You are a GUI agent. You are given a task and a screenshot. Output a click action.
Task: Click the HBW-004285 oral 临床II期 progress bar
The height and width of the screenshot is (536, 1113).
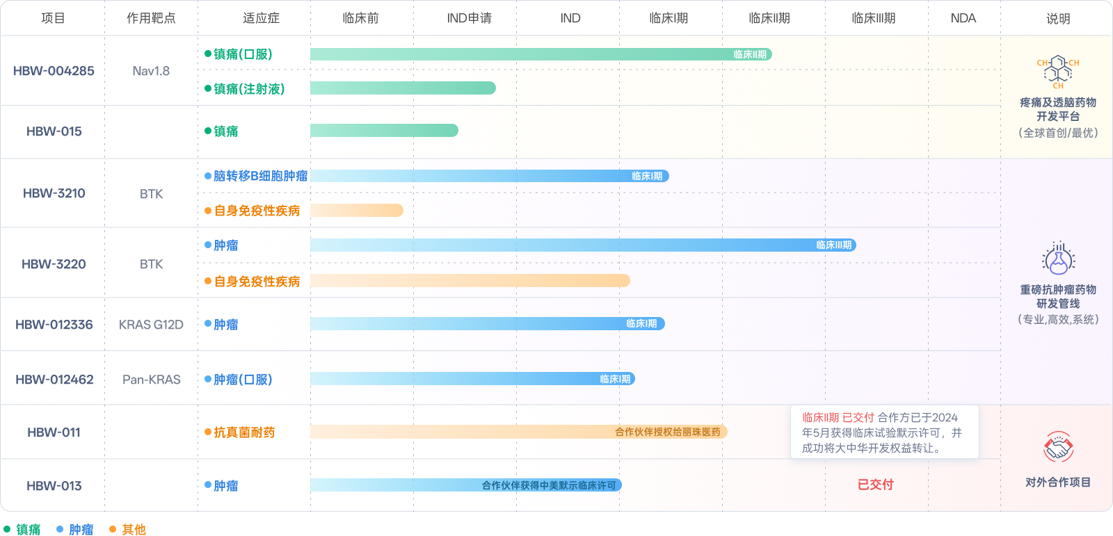pos(541,54)
